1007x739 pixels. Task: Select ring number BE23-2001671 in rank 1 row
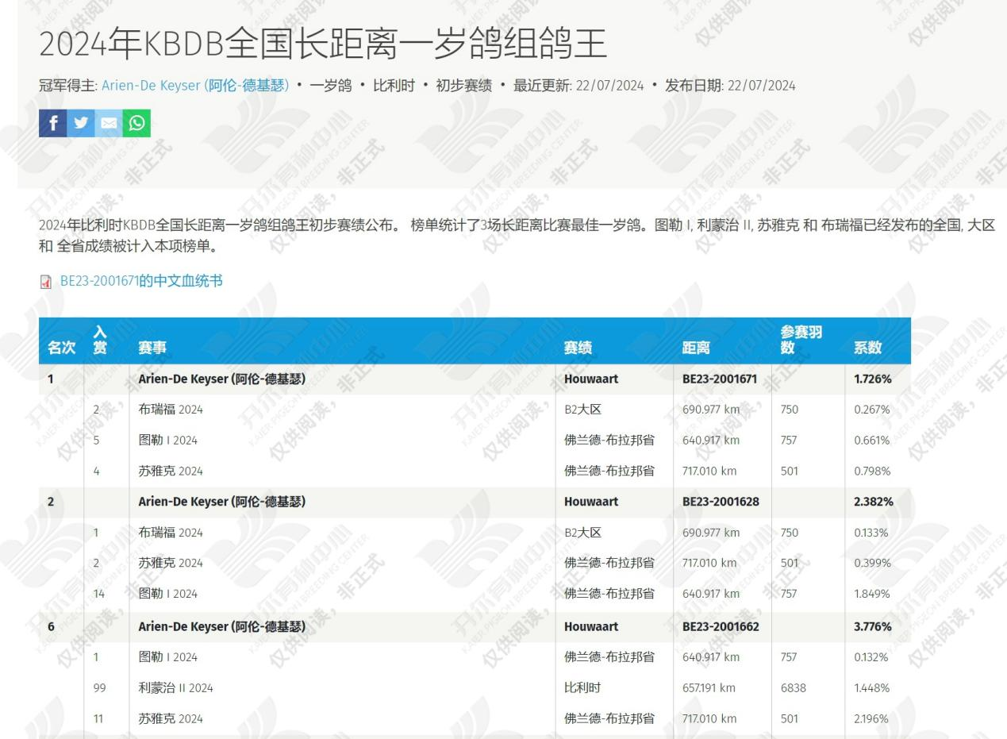tap(720, 379)
